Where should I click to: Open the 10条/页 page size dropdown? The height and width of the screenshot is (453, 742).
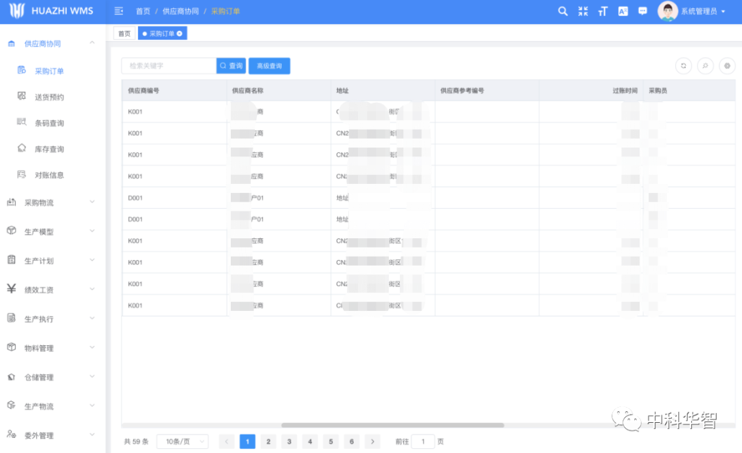(182, 442)
